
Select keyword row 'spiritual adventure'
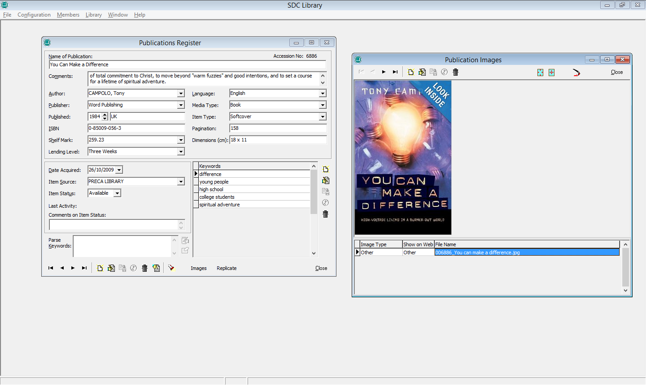point(254,205)
